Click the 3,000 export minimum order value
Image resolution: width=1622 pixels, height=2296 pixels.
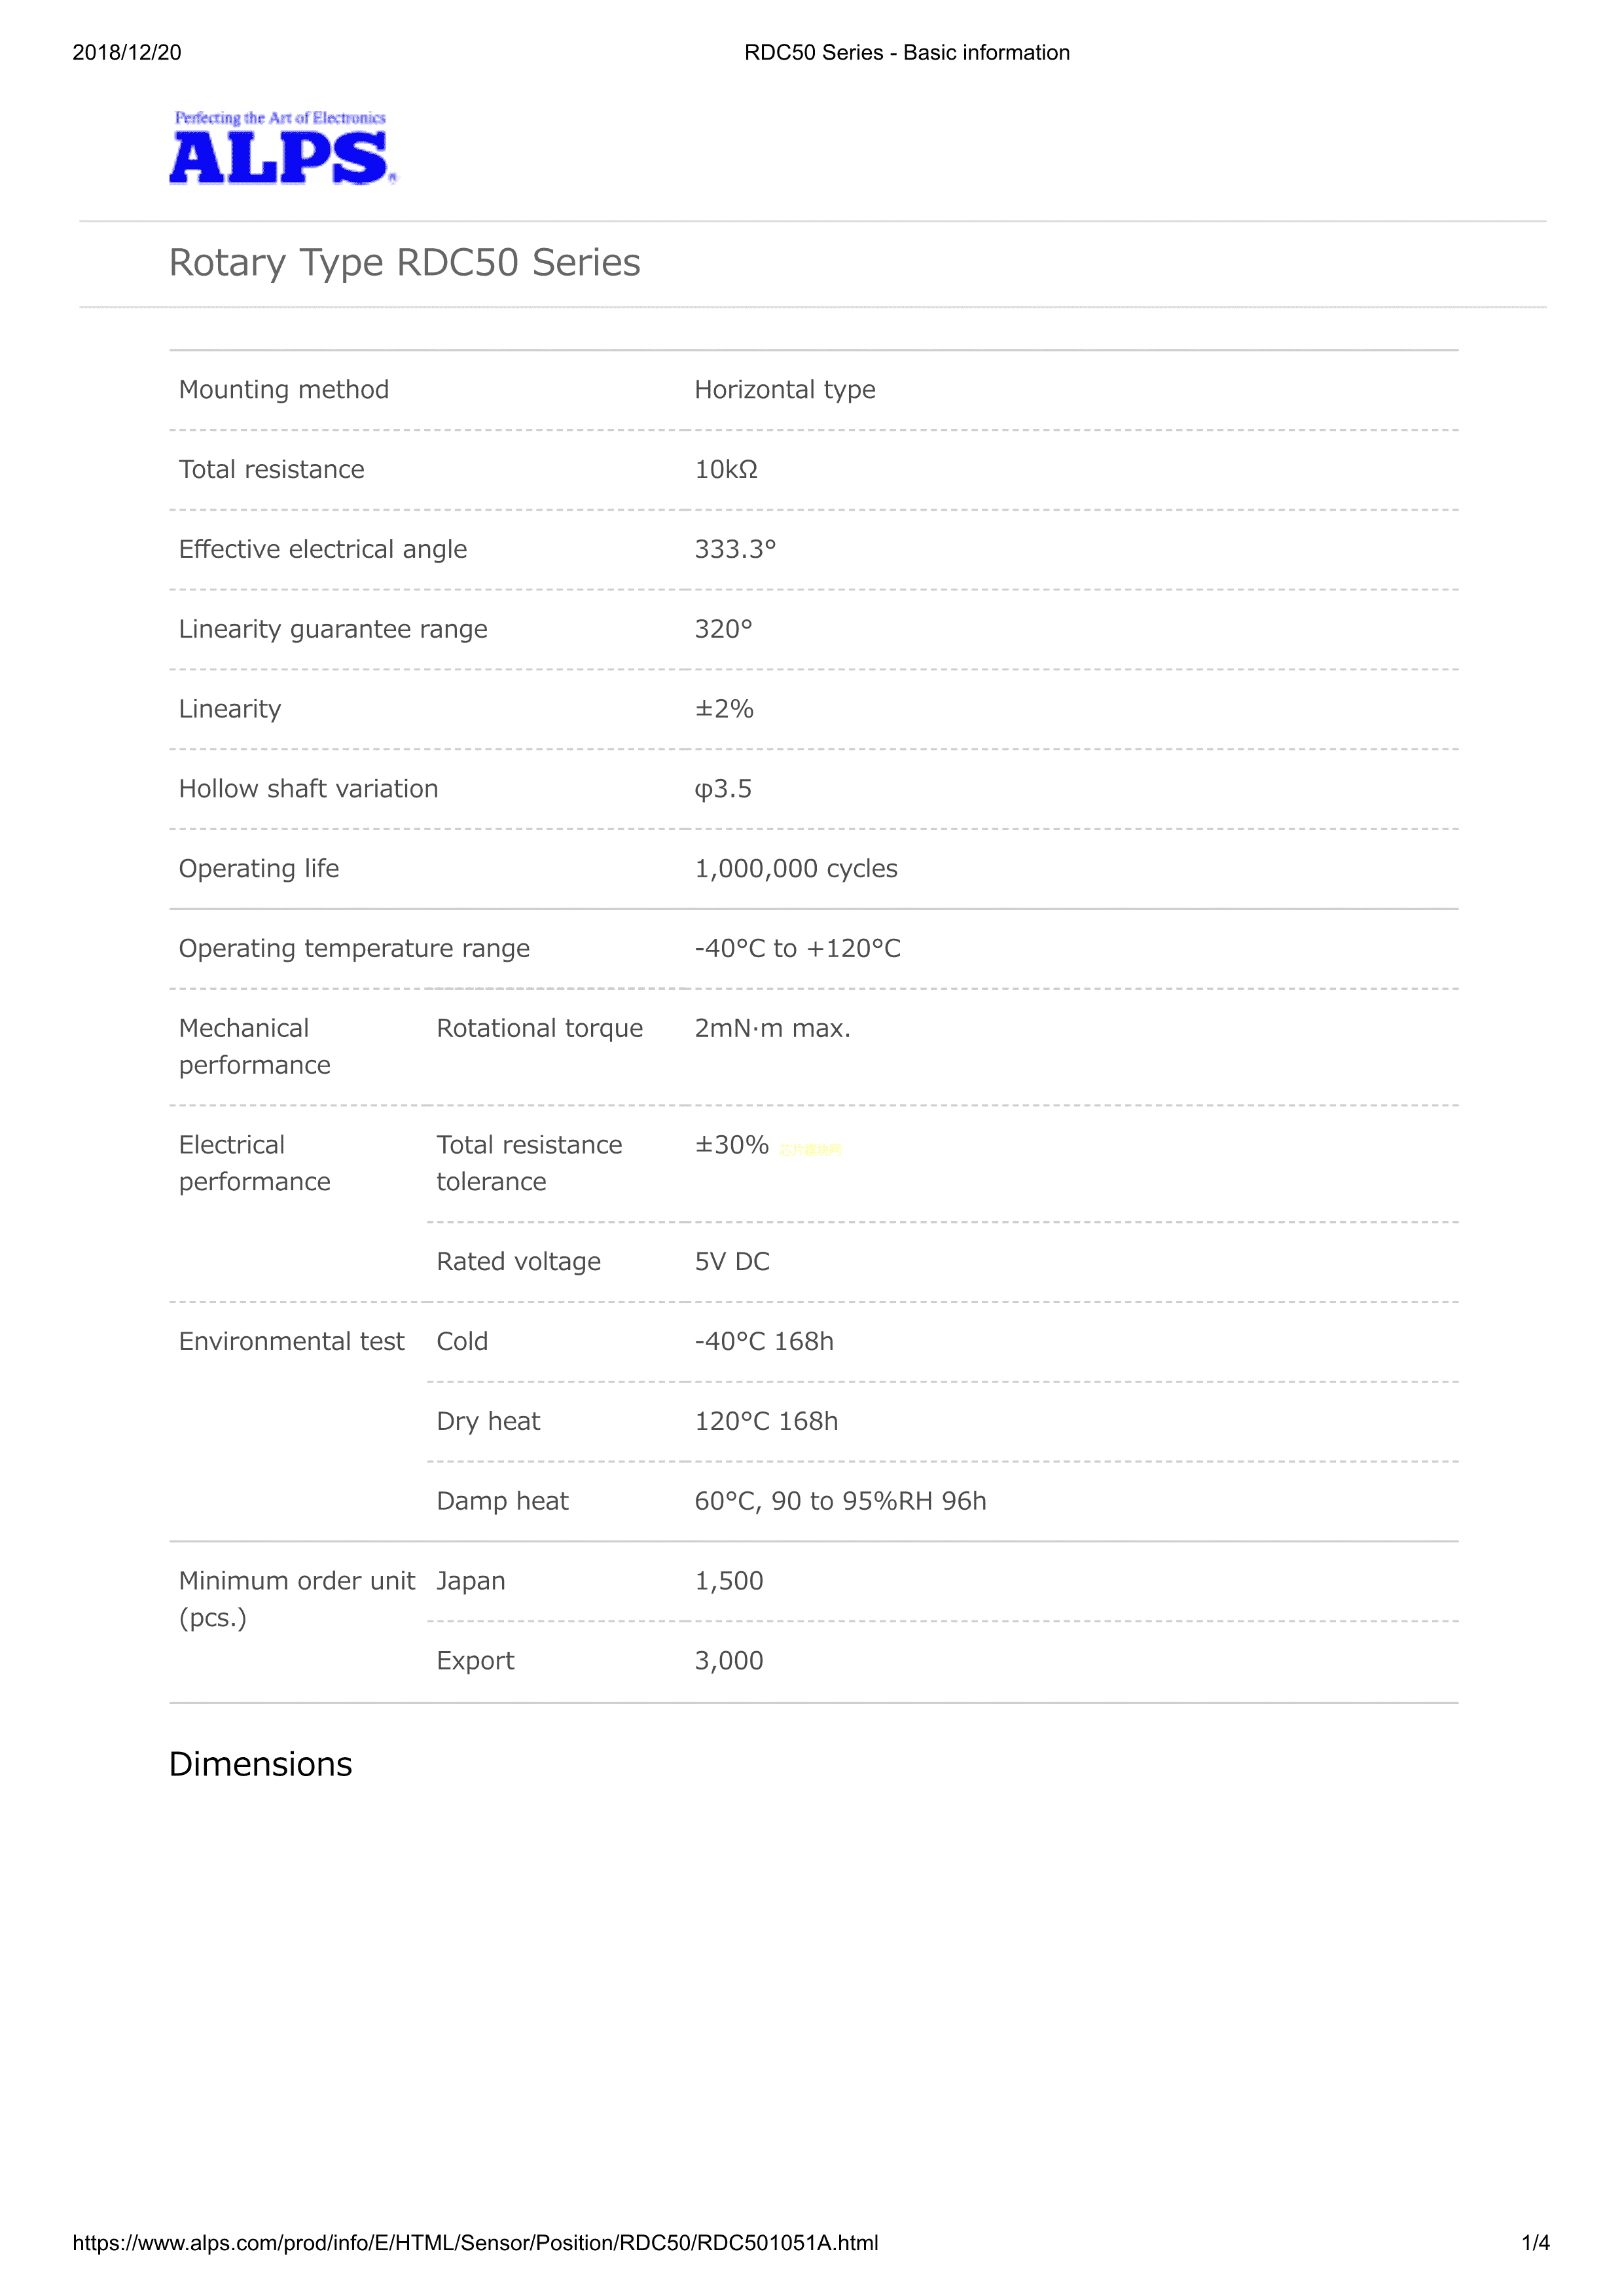(x=729, y=1661)
